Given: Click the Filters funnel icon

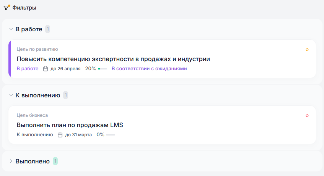Looking at the screenshot, I should point(6,8).
